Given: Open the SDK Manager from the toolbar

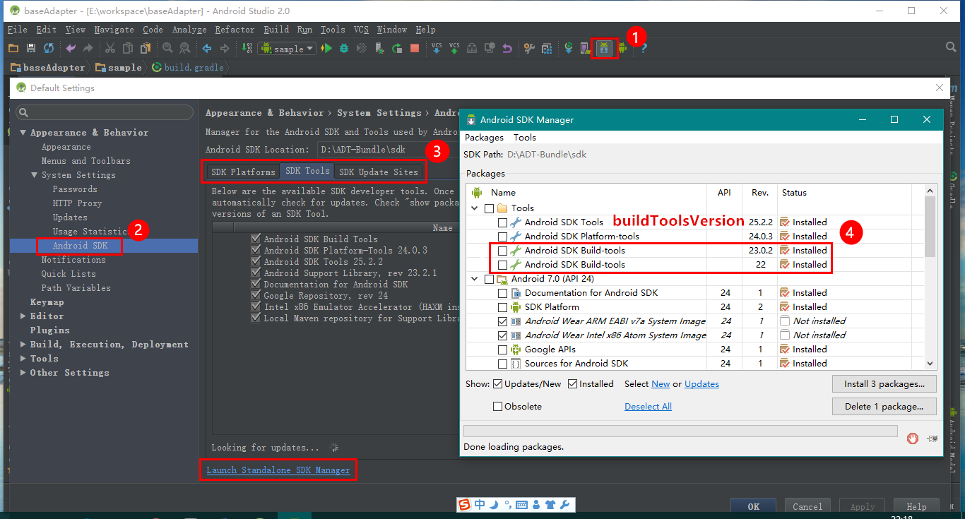Looking at the screenshot, I should 605,48.
